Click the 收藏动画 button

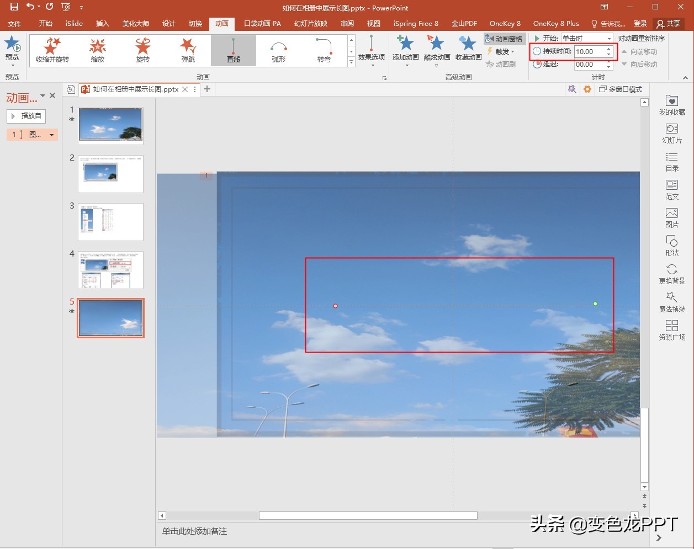coord(468,49)
